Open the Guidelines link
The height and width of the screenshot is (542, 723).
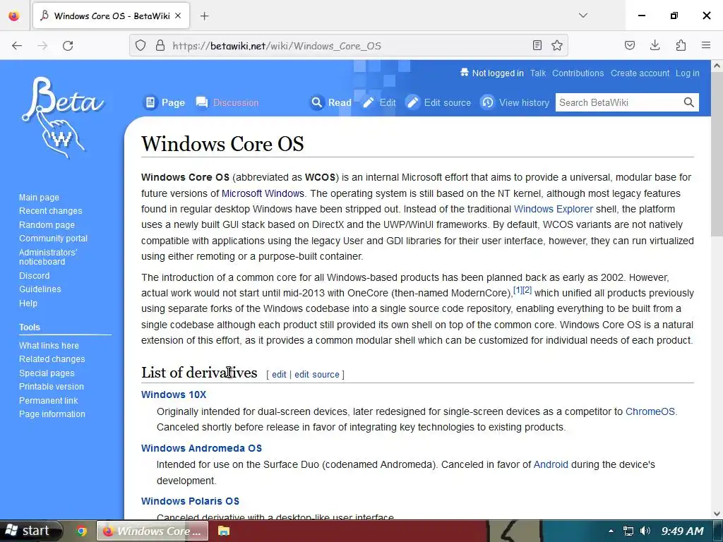[40, 289]
